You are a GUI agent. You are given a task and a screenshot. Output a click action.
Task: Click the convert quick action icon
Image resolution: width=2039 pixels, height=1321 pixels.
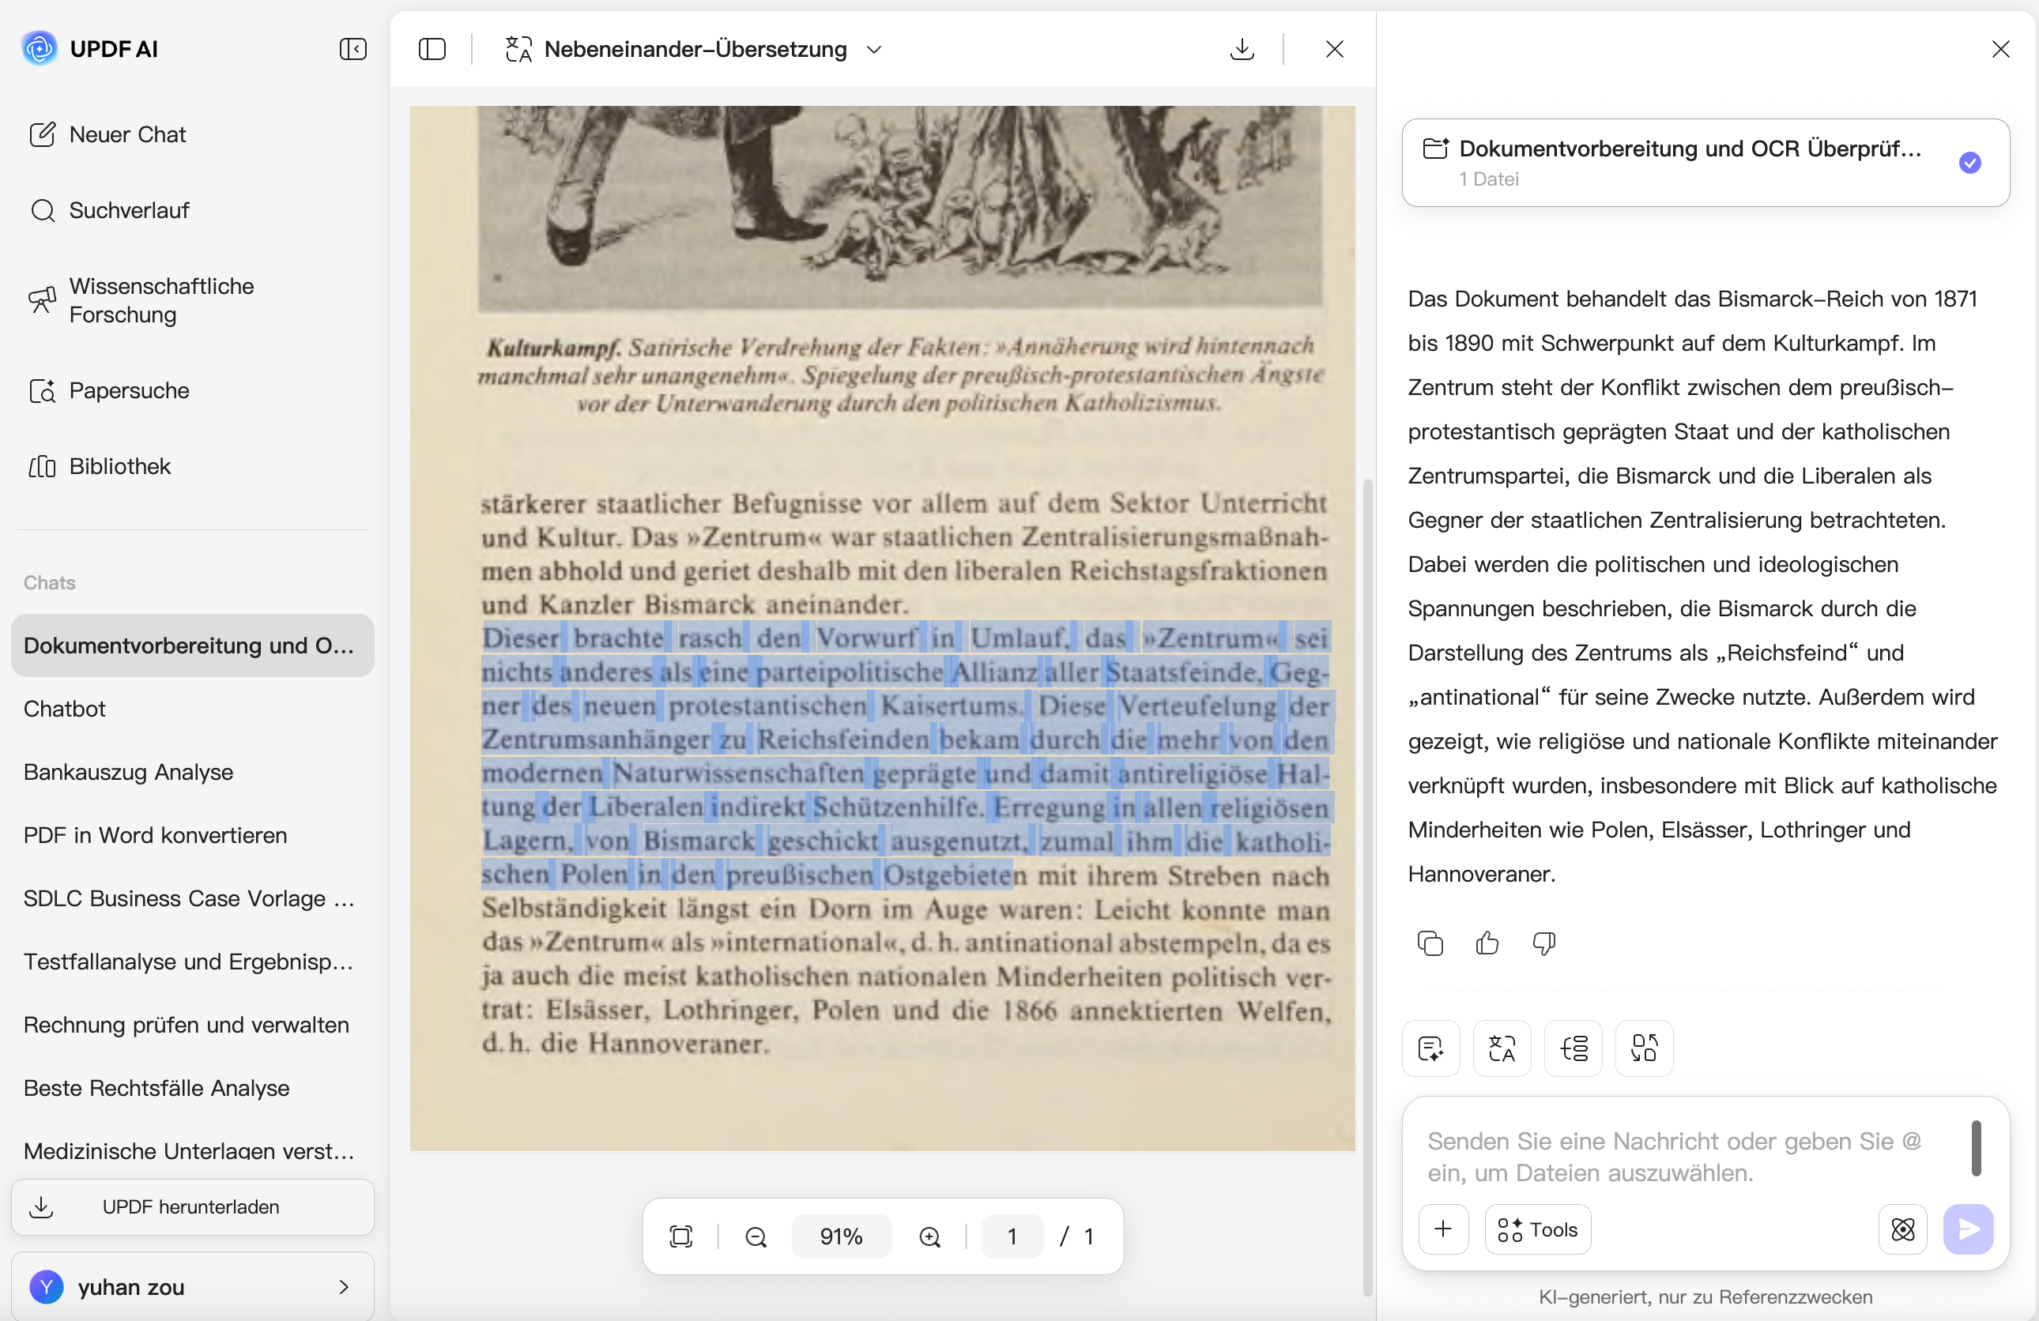[x=1644, y=1048]
